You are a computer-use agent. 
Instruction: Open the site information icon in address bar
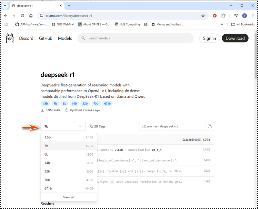point(41,16)
